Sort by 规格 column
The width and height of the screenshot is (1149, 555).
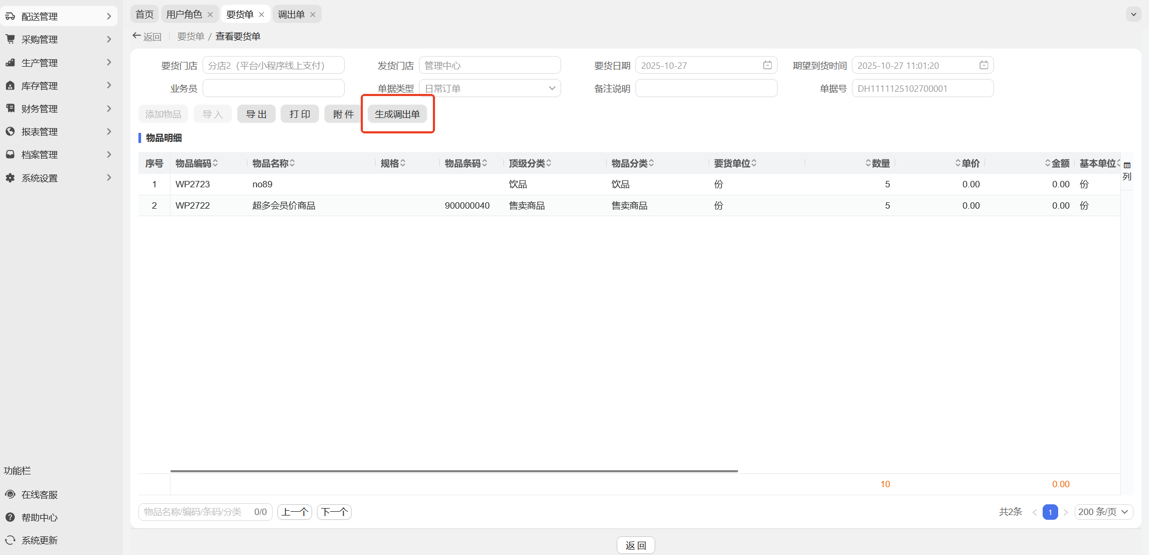pyautogui.click(x=403, y=163)
